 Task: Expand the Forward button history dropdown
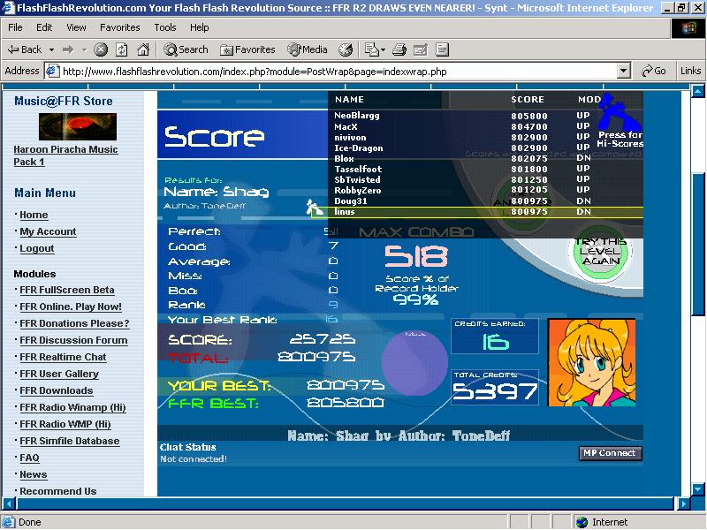click(84, 49)
